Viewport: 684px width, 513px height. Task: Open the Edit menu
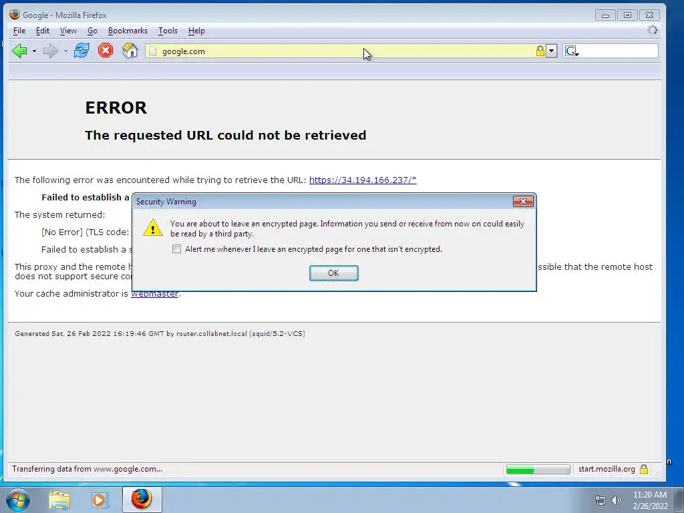pyautogui.click(x=42, y=31)
